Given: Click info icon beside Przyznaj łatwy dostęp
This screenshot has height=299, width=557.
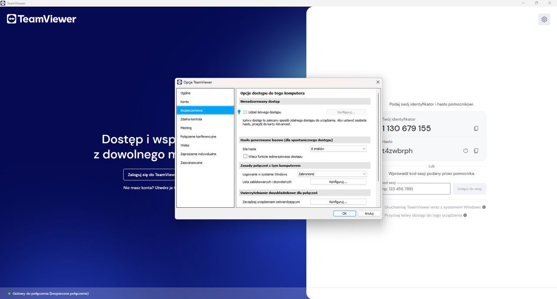Looking at the screenshot, I should click(x=465, y=215).
